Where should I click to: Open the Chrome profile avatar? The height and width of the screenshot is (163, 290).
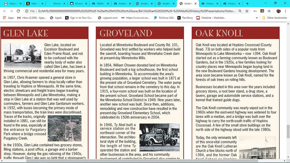click(278, 11)
